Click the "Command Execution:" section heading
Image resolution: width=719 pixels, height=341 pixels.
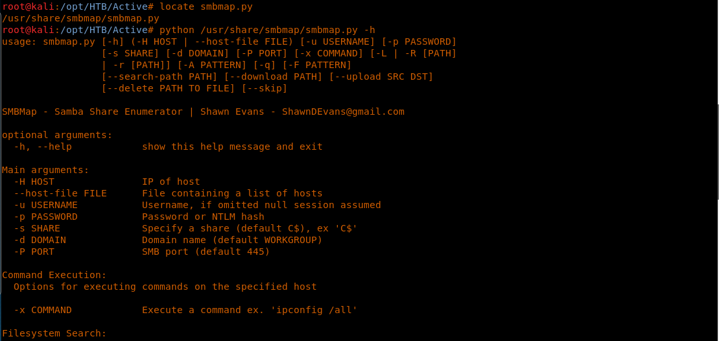point(54,275)
